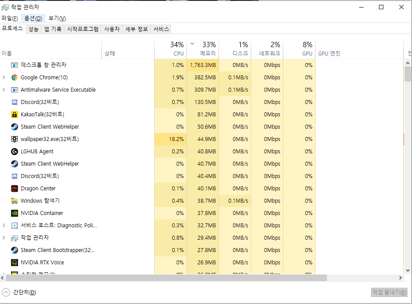The width and height of the screenshot is (412, 304).
Task: Switch to the 시작프로그램 tab
Action: click(x=83, y=29)
